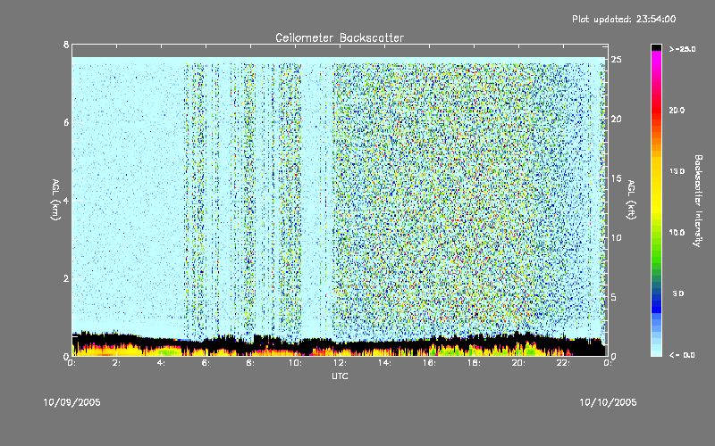Click the "4" tick on the km axis

66,200
